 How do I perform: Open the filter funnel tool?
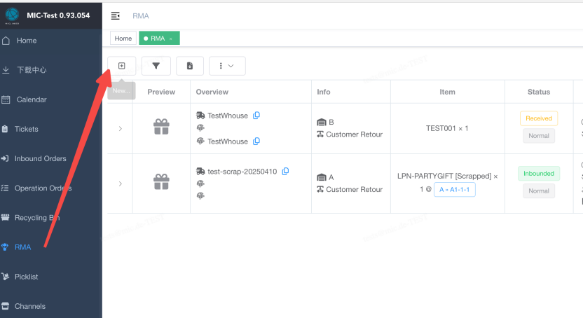point(156,66)
